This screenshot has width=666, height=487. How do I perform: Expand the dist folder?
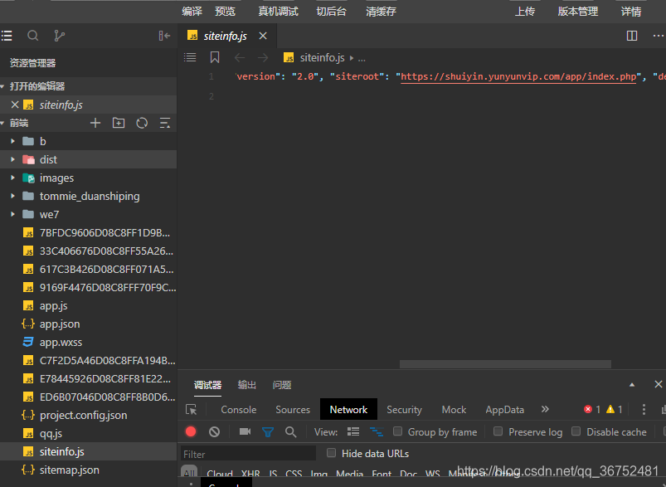(x=12, y=159)
